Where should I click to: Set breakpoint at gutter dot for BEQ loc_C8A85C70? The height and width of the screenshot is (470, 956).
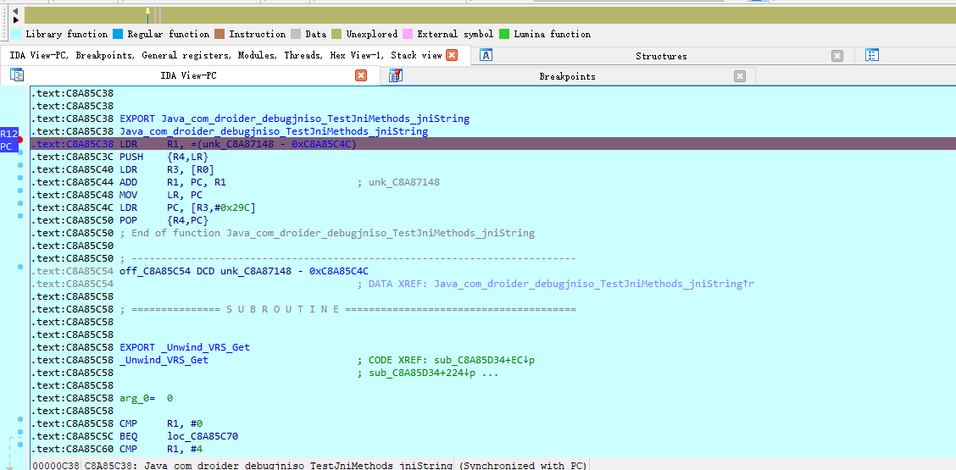(20, 432)
